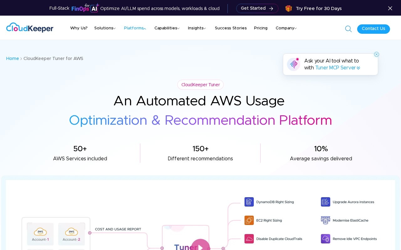Expand the Tuner MCP Server link chevron
Image resolution: width=401 pixels, height=250 pixels.
click(x=358, y=68)
